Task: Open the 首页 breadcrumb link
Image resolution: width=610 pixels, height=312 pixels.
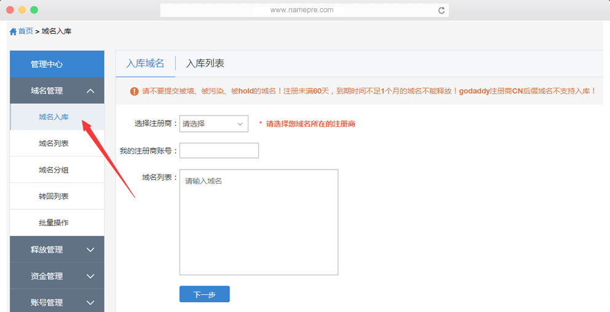Action: (x=25, y=31)
